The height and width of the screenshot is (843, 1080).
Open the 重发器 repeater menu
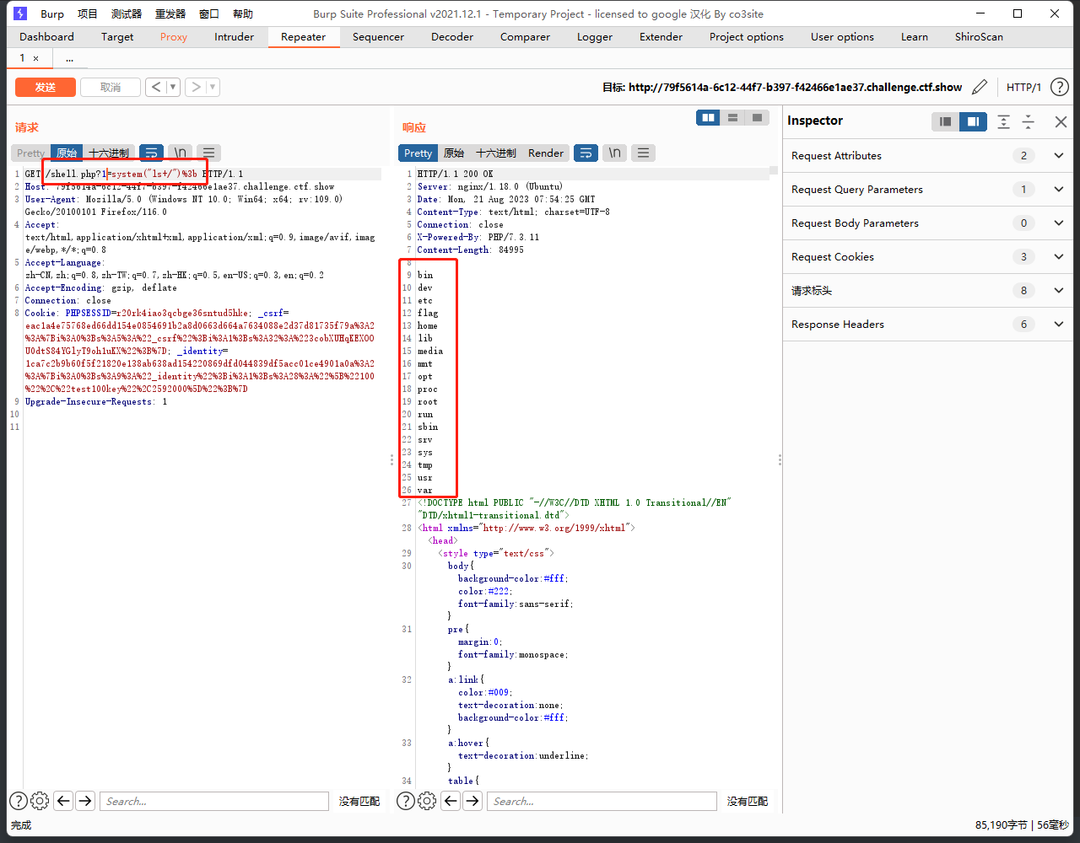[x=170, y=13]
